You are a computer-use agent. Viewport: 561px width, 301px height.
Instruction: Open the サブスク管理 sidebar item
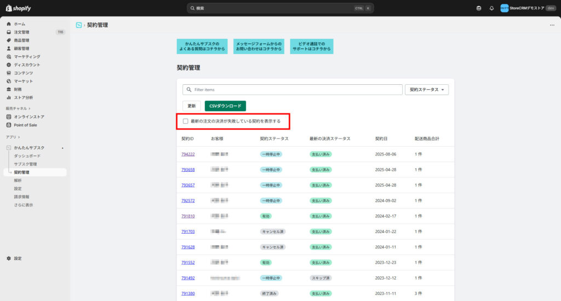25,164
